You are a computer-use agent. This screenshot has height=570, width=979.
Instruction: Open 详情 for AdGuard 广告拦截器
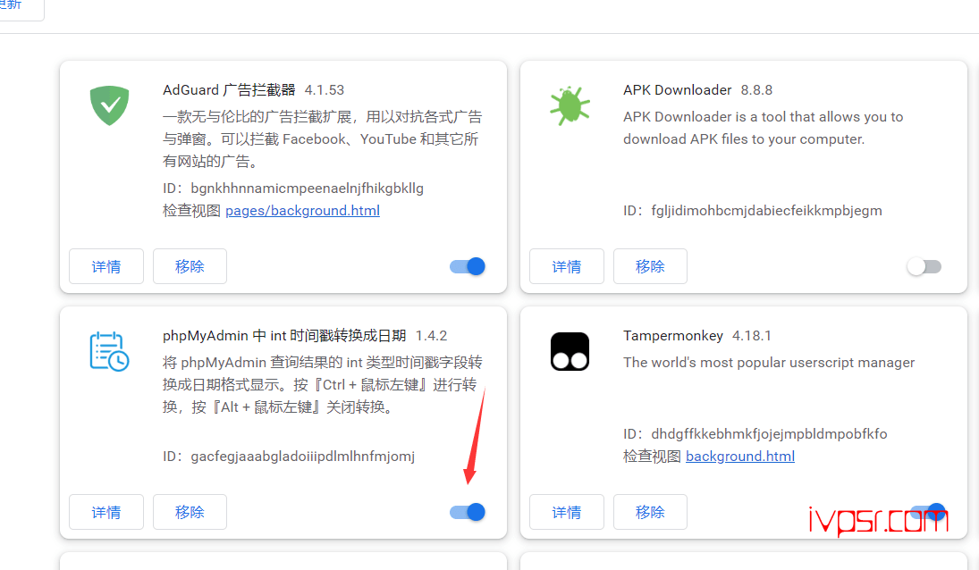pyautogui.click(x=106, y=266)
